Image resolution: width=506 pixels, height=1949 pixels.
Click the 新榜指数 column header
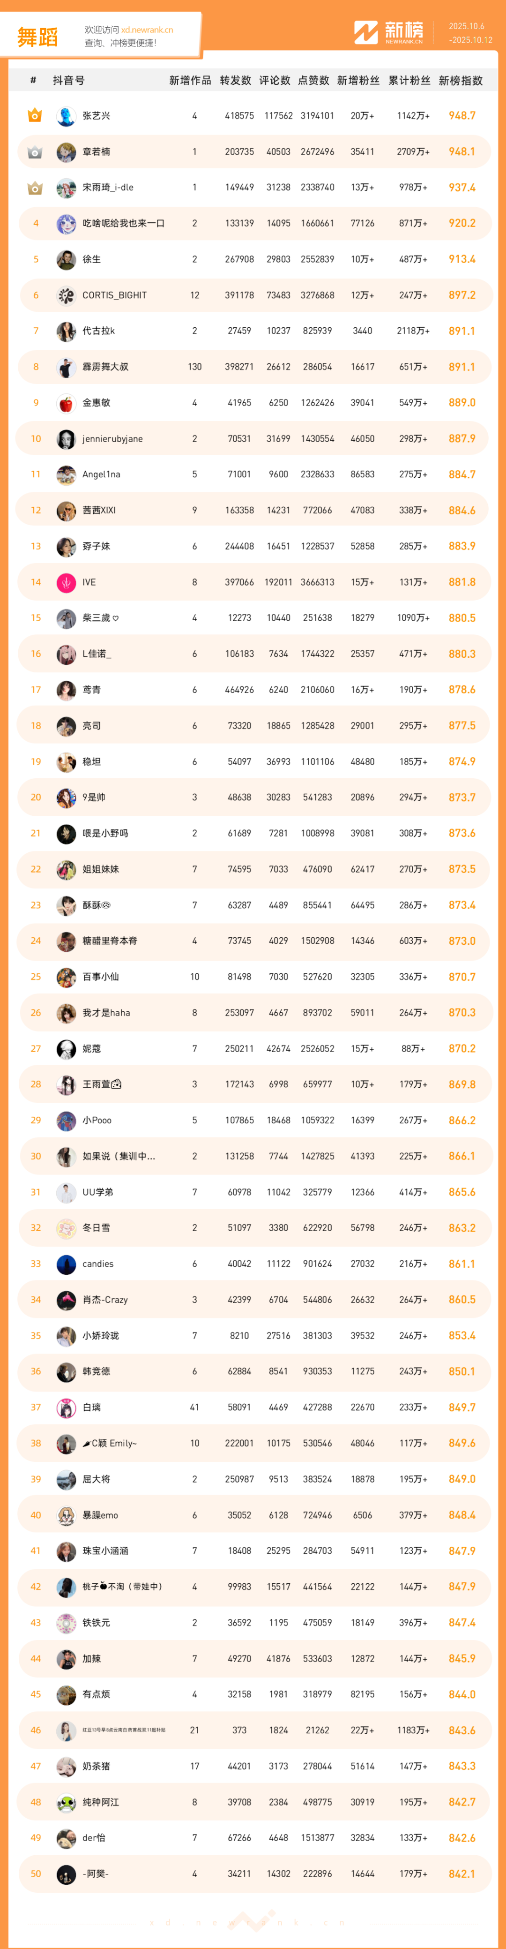(461, 80)
